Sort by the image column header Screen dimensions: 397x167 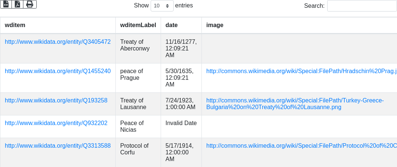point(215,25)
